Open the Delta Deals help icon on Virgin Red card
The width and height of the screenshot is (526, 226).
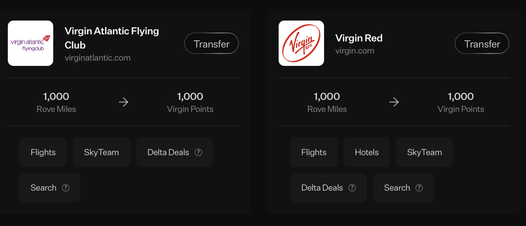tap(352, 187)
